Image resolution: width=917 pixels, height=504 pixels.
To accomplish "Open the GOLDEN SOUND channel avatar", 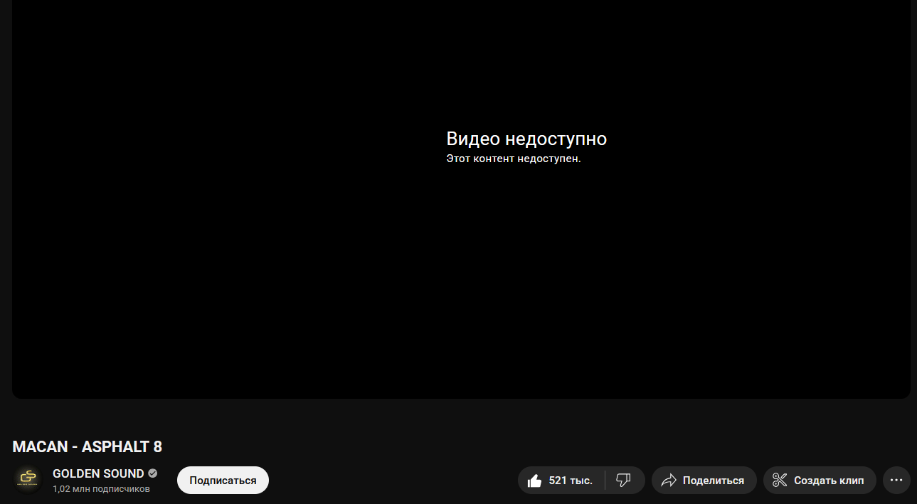I will tap(28, 480).
